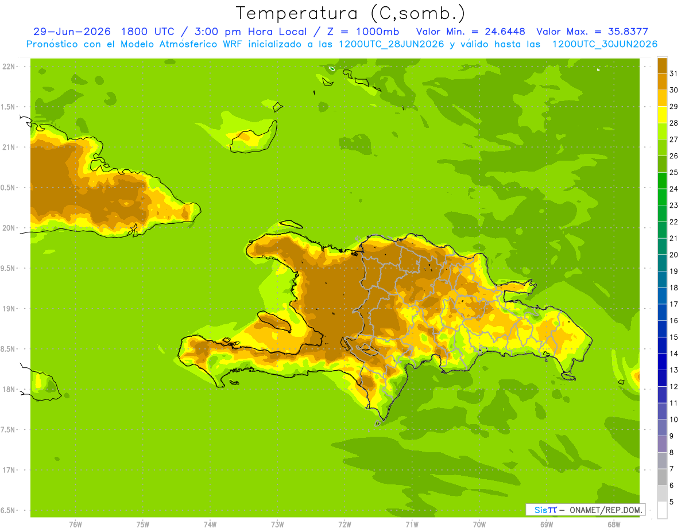The image size is (689, 532).
Task: Click the "75W" longitude label
Action: coord(142,525)
